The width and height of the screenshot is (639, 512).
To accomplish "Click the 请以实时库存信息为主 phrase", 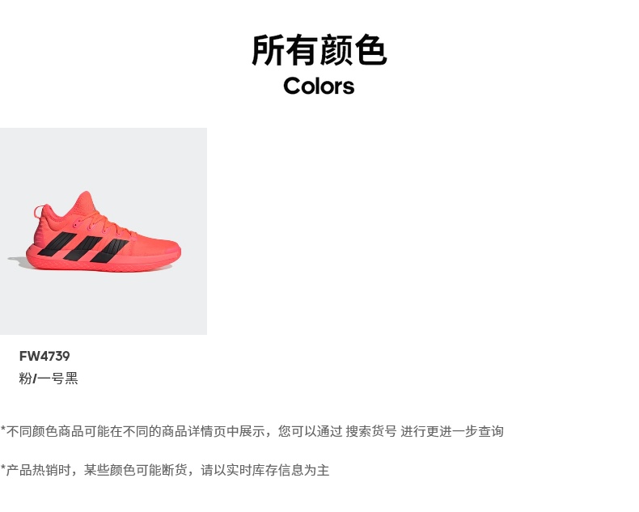I will coord(264,470).
